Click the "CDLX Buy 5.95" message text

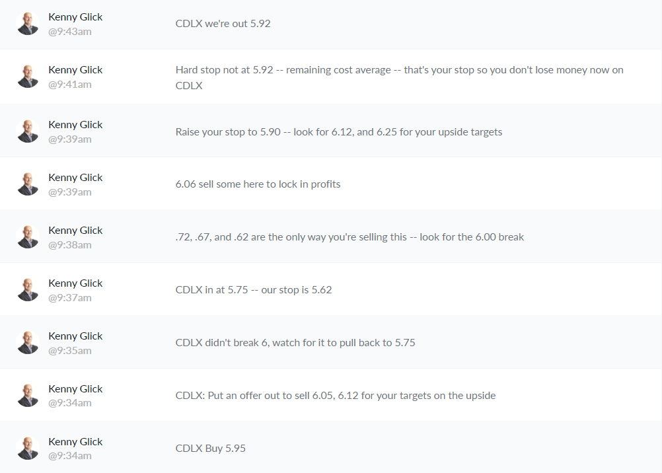click(x=211, y=449)
